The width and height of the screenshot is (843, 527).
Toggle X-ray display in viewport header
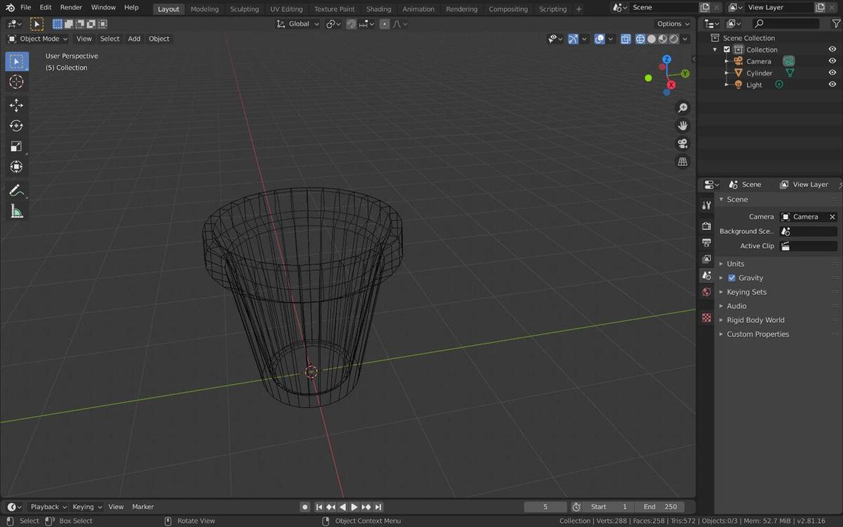(x=626, y=39)
